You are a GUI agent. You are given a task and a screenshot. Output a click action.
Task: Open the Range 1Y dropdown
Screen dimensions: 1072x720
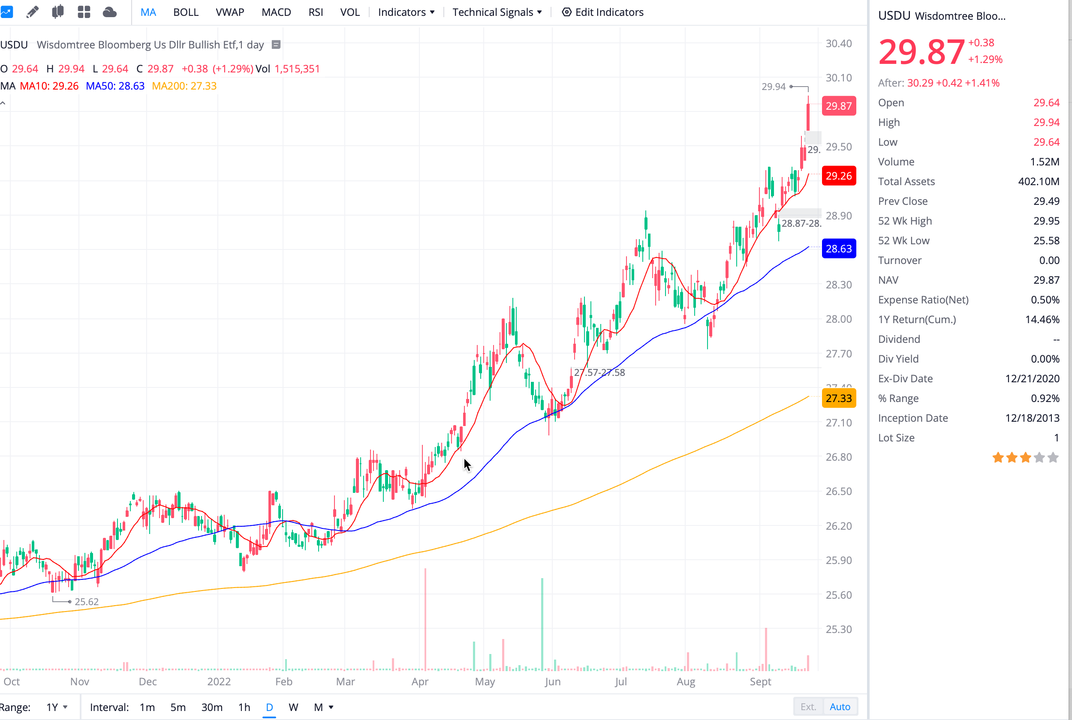point(57,707)
